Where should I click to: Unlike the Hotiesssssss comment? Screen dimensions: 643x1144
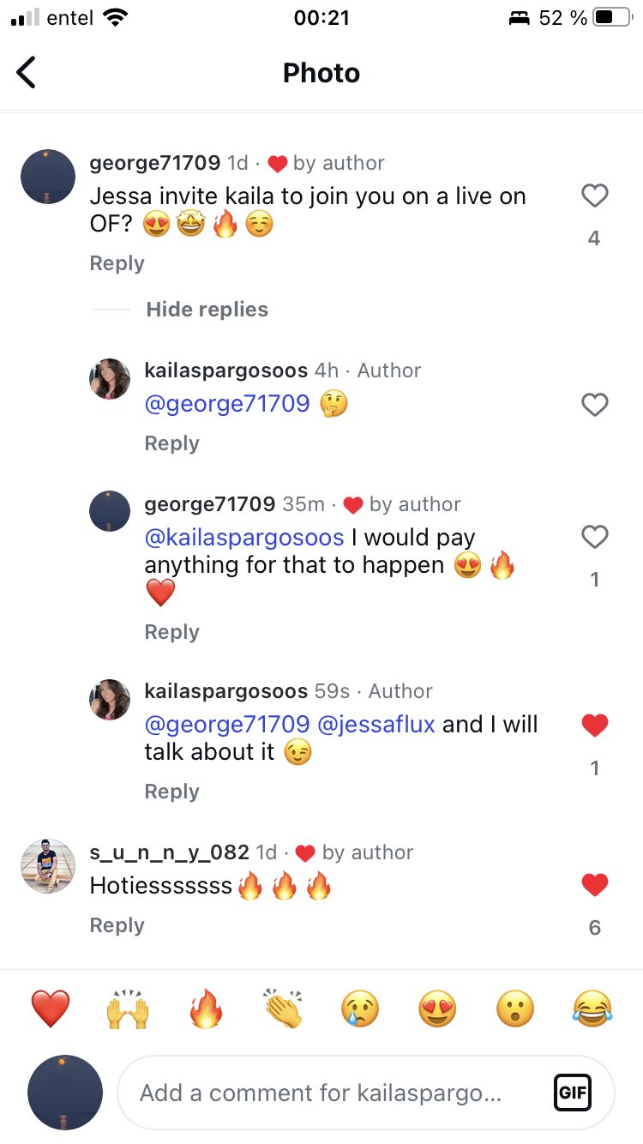(x=594, y=884)
